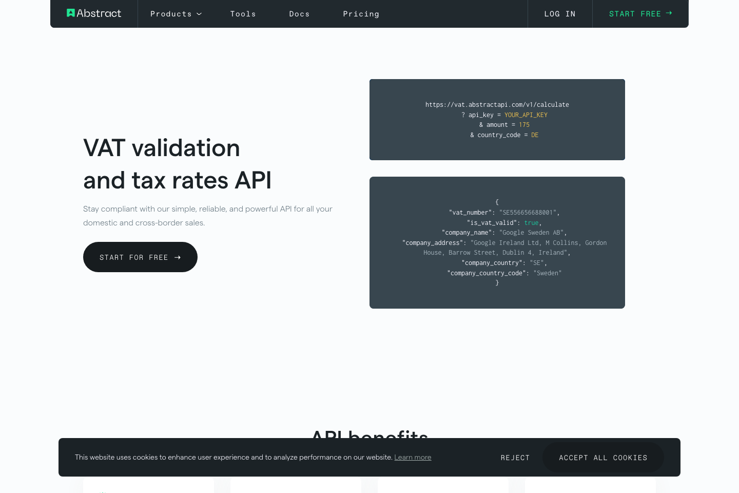Open the Learn more cookie policy link

(413, 457)
